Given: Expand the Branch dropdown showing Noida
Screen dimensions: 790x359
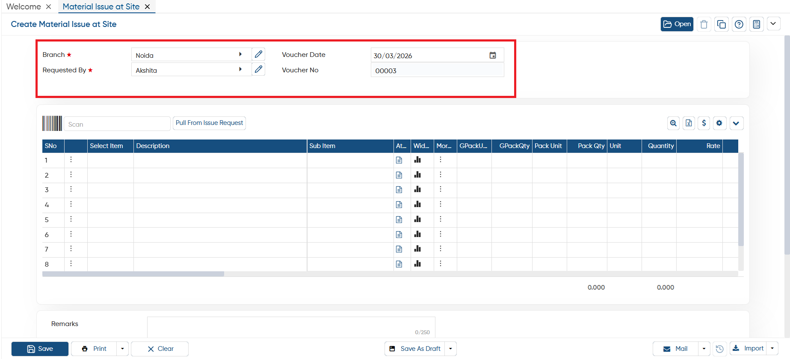Looking at the screenshot, I should click(x=240, y=54).
